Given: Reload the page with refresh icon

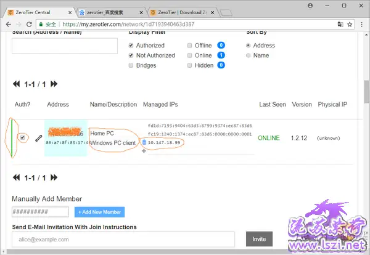Looking at the screenshot, I should (x=29, y=24).
